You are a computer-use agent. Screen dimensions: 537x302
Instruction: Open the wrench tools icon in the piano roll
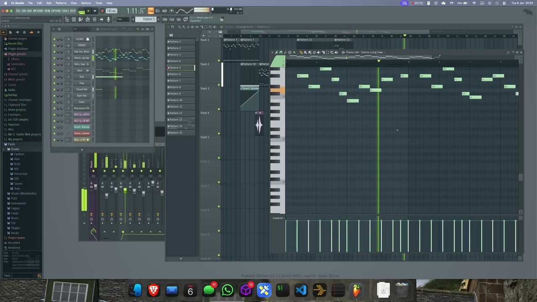pos(276,52)
